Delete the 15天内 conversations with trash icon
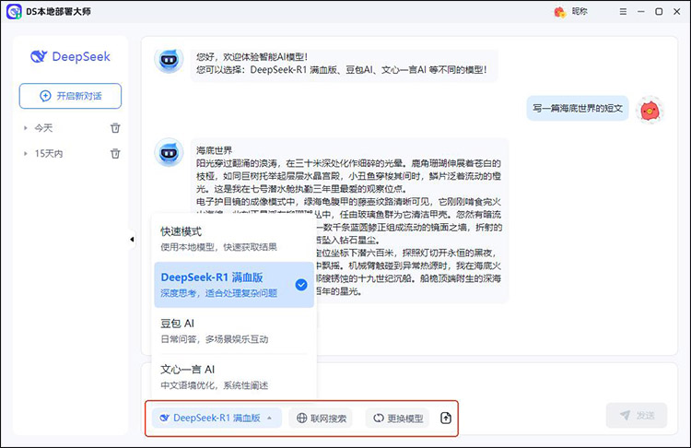The width and height of the screenshot is (691, 448). pyautogui.click(x=115, y=153)
